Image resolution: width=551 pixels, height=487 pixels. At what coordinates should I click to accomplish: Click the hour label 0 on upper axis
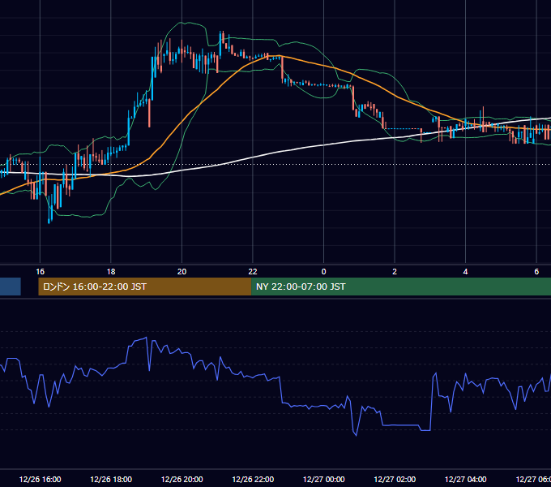pyautogui.click(x=323, y=272)
